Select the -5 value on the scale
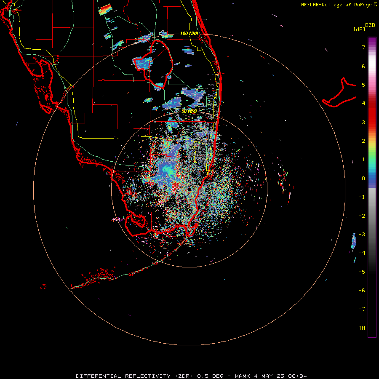 (x=362, y=272)
